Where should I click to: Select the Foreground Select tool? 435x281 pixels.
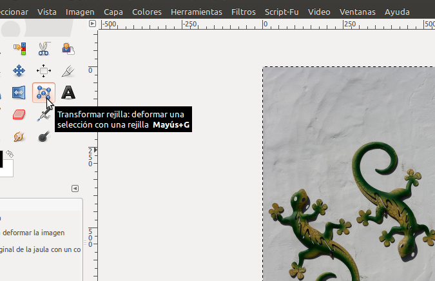67,49
